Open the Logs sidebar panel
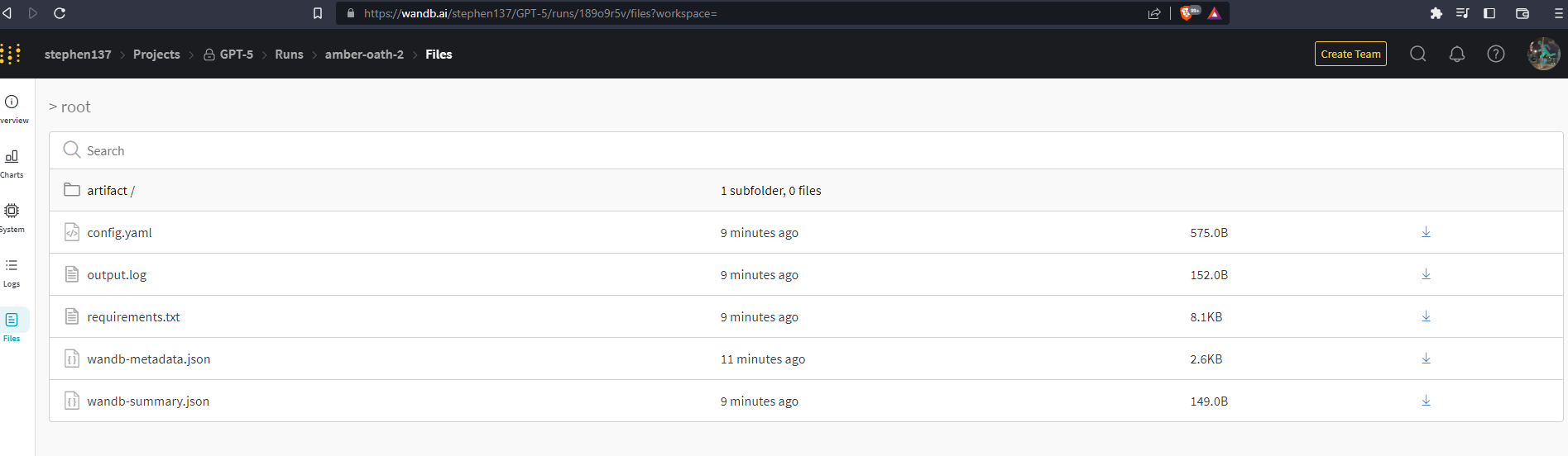The width and height of the screenshot is (1568, 456). [x=12, y=273]
